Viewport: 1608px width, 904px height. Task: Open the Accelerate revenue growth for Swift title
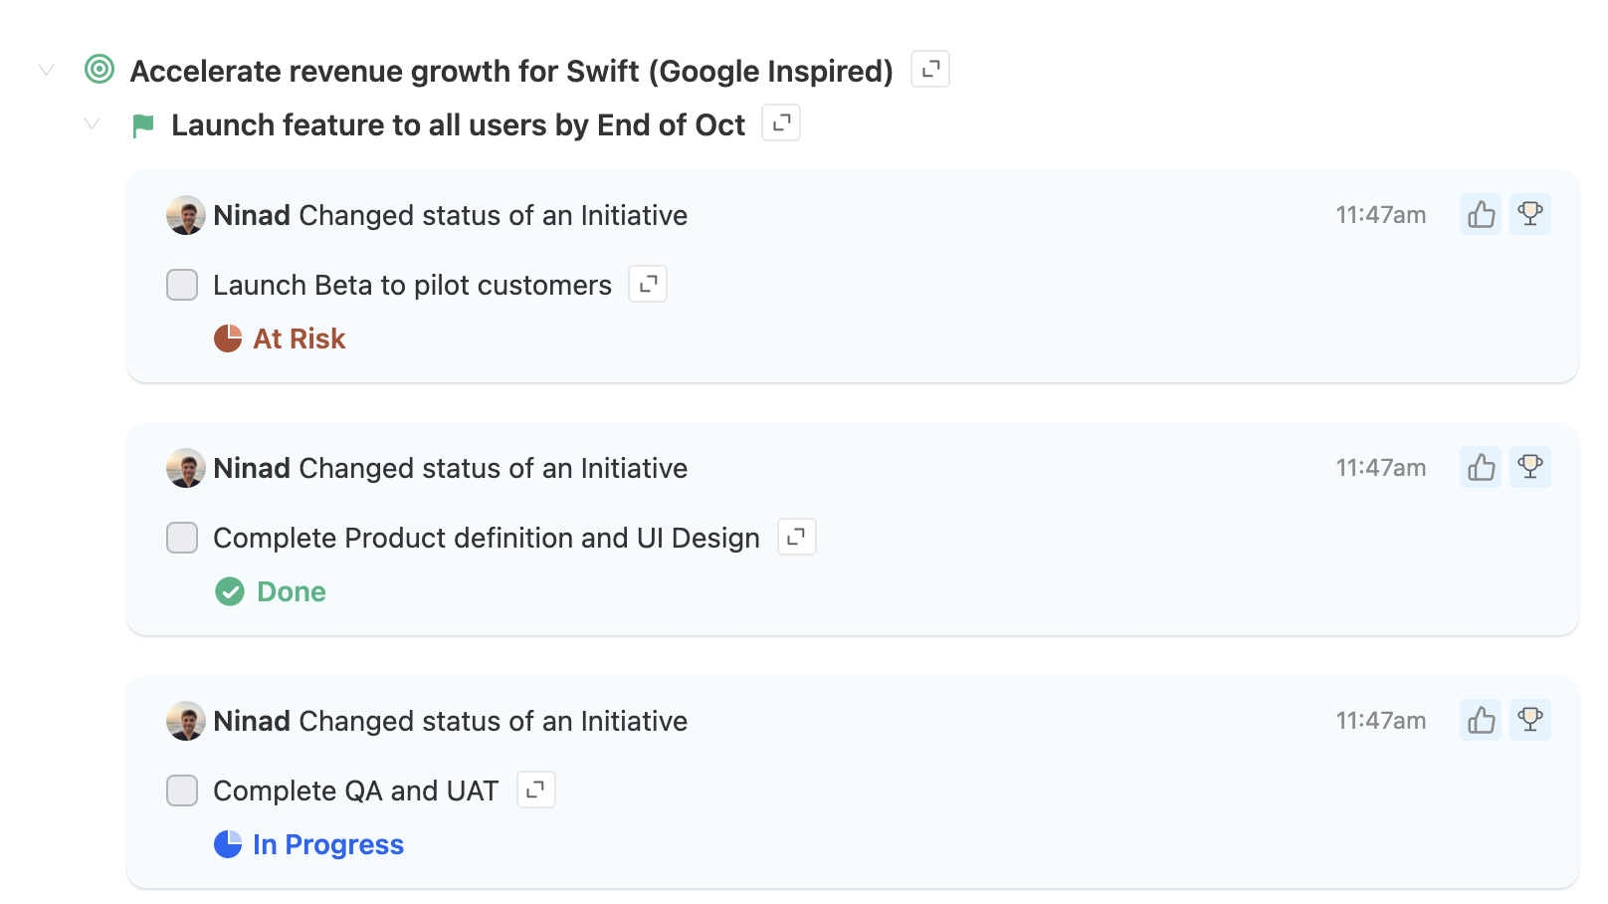(x=511, y=71)
